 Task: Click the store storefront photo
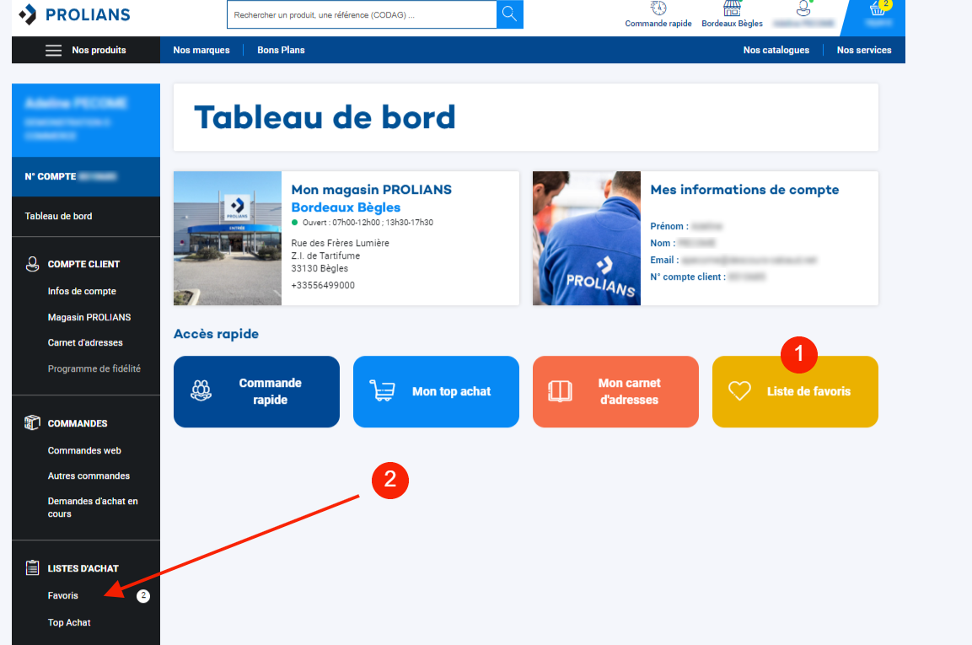tap(228, 238)
